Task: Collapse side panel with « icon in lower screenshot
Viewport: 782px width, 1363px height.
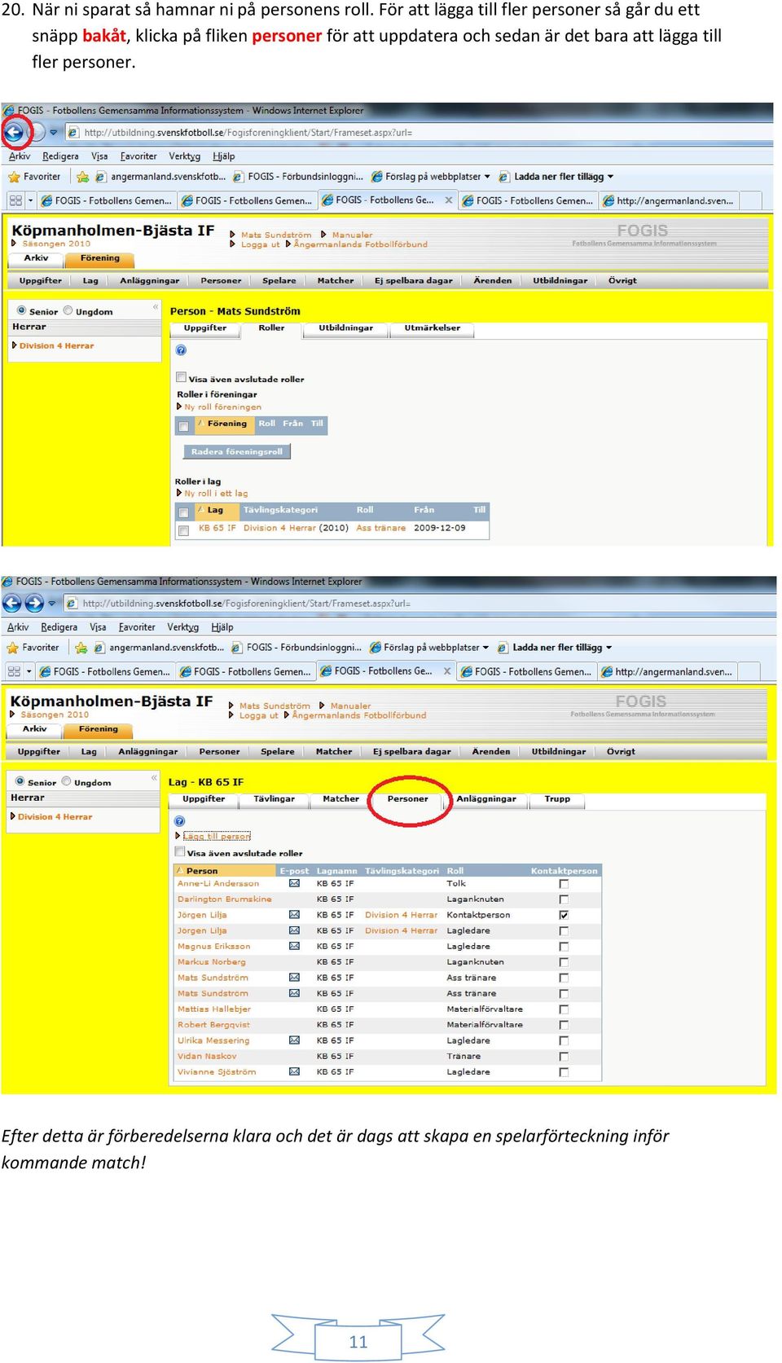Action: [x=154, y=778]
